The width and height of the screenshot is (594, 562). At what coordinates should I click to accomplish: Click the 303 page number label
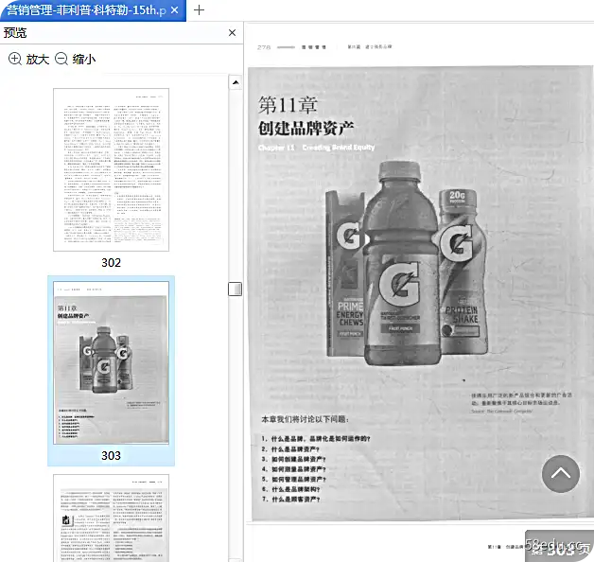coord(111,455)
